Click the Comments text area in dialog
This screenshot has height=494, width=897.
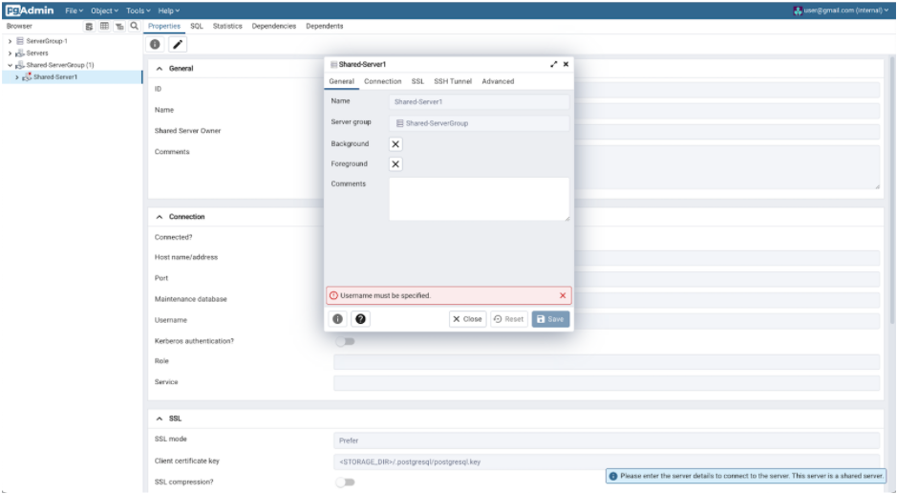pos(480,199)
